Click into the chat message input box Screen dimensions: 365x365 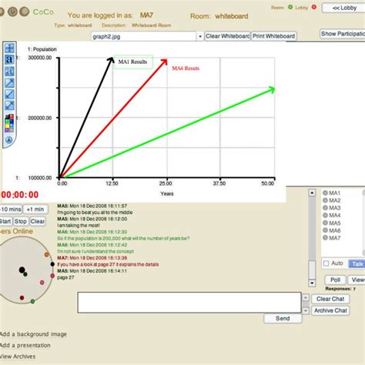click(x=189, y=303)
